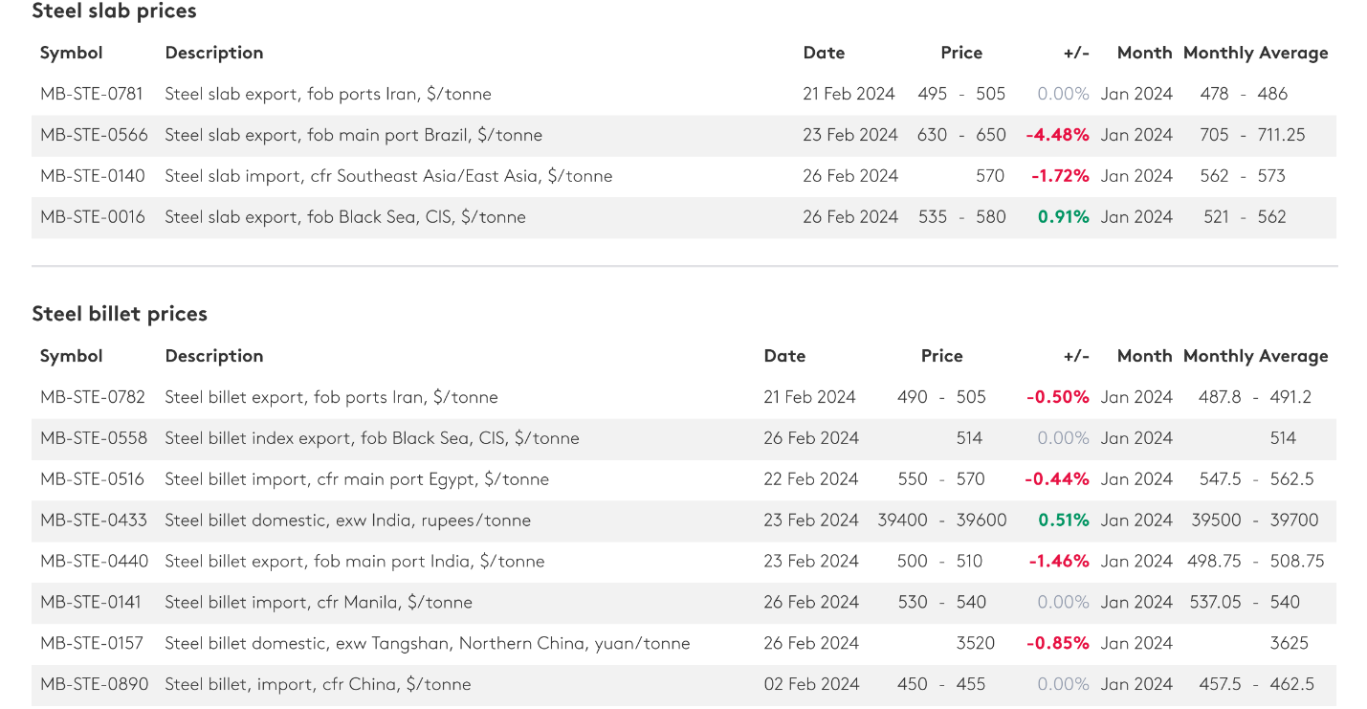Click the -4.48% change value for Brazil
The width and height of the screenshot is (1367, 709).
[1057, 135]
